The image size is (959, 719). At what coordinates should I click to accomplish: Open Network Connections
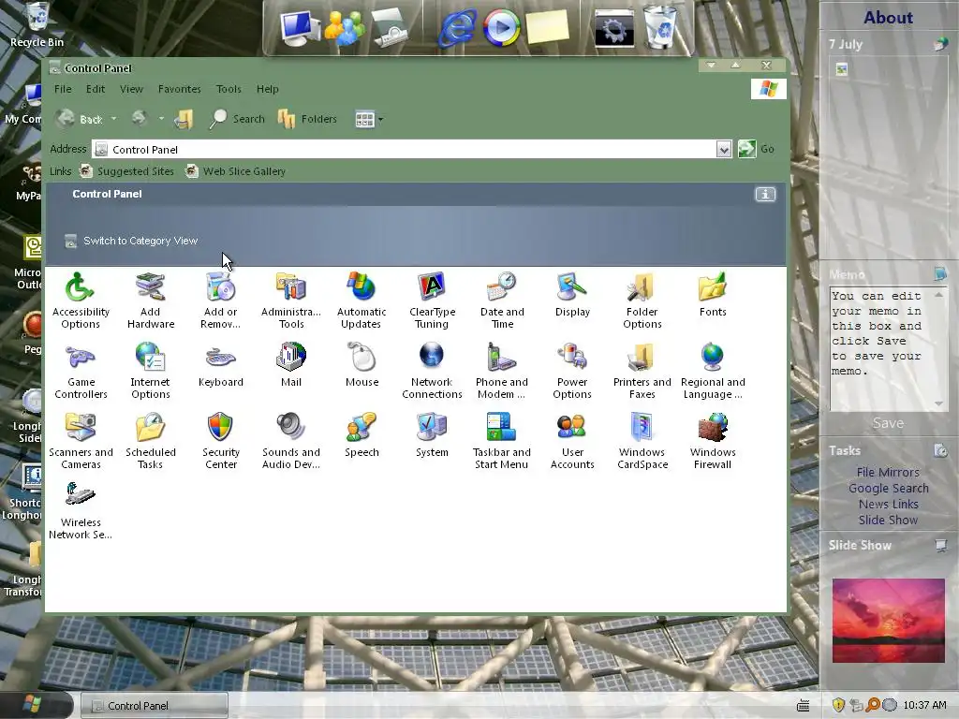(x=432, y=371)
